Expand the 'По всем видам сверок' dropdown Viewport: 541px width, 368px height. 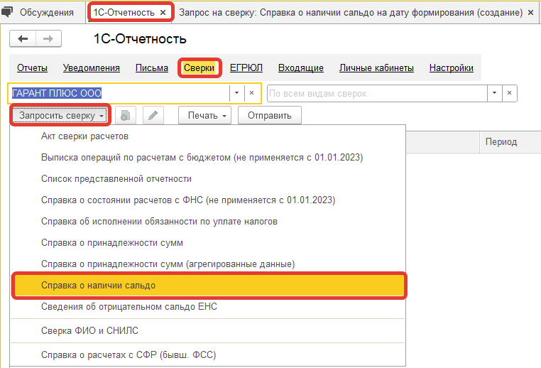[x=492, y=93]
